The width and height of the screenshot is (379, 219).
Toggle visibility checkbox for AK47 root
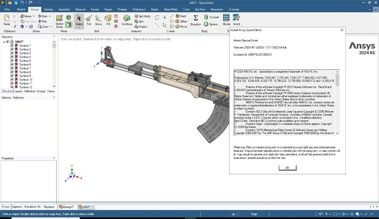point(8,42)
